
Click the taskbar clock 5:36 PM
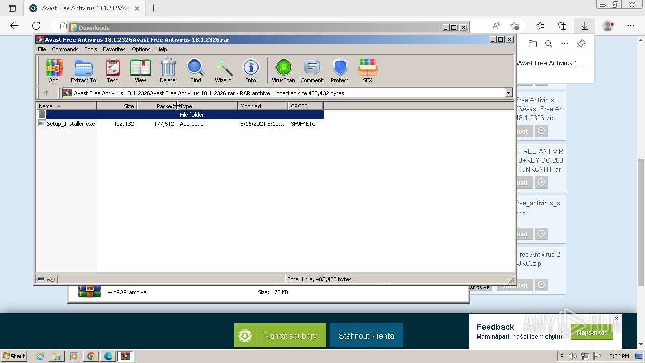[619, 356]
